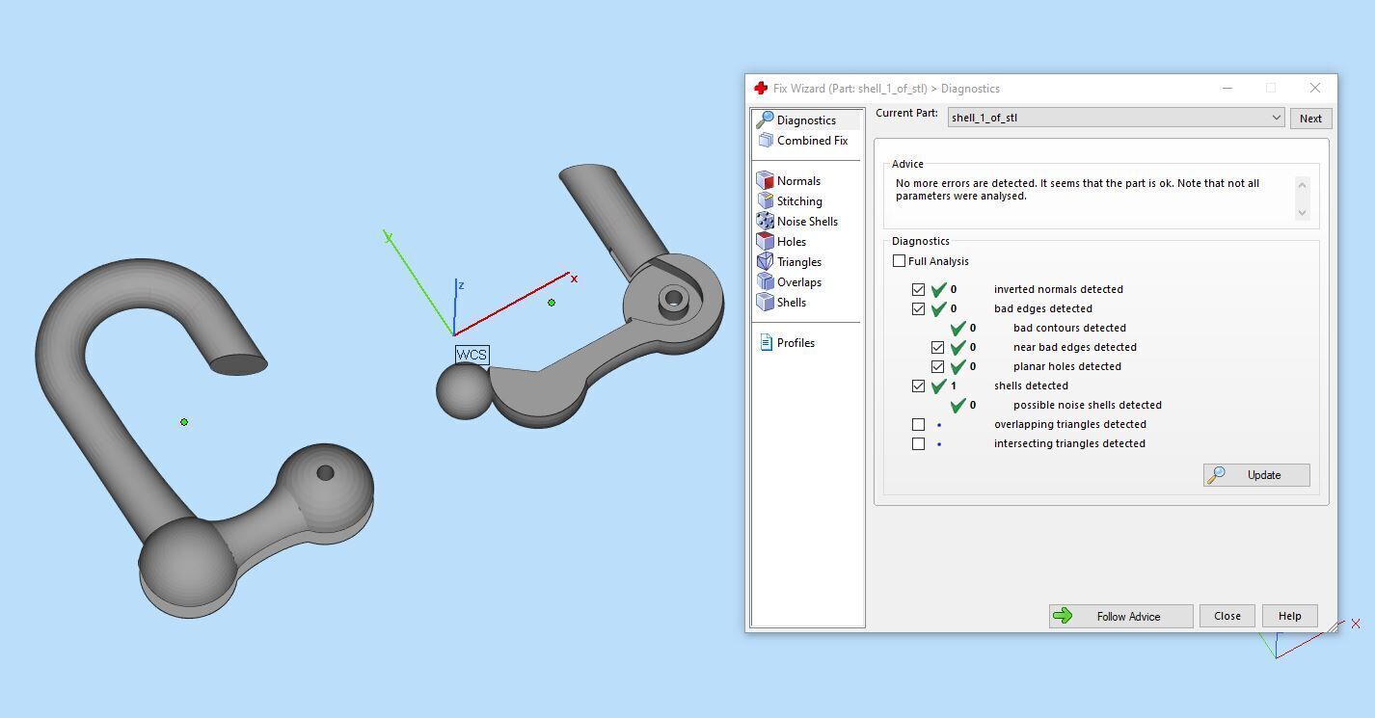Go to the Stitching page
The width and height of the screenshot is (1375, 718).
point(799,201)
